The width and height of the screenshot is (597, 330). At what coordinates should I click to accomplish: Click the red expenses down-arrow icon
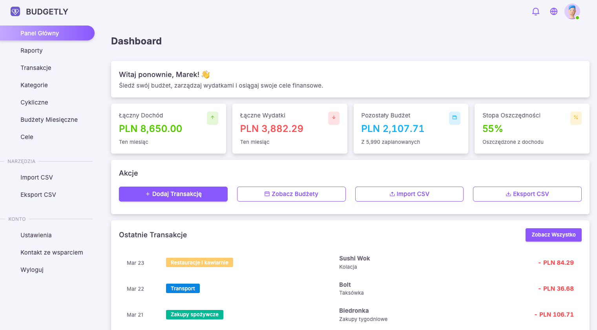coord(334,117)
